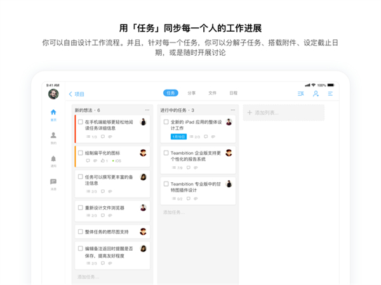Open the chat messages sidebar icon

pos(53,182)
